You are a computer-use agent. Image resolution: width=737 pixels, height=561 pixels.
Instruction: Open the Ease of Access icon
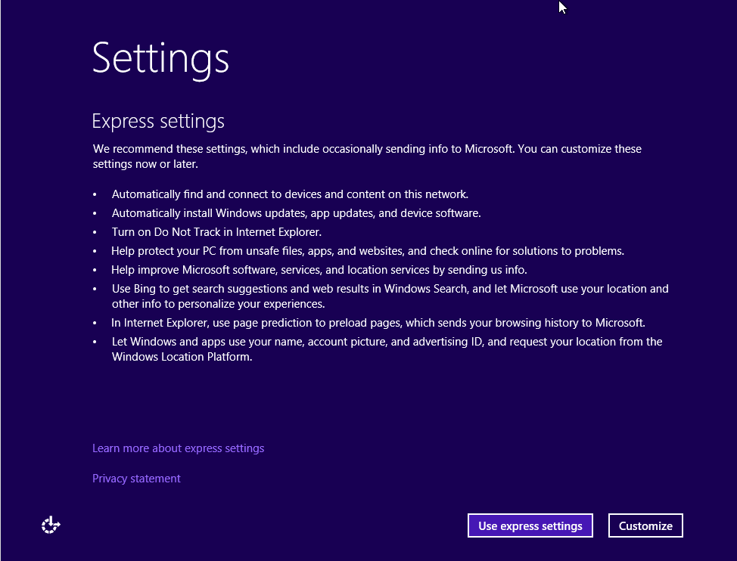[51, 525]
